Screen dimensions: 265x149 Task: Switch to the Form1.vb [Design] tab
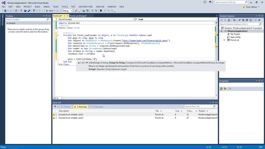[x=78, y=16]
